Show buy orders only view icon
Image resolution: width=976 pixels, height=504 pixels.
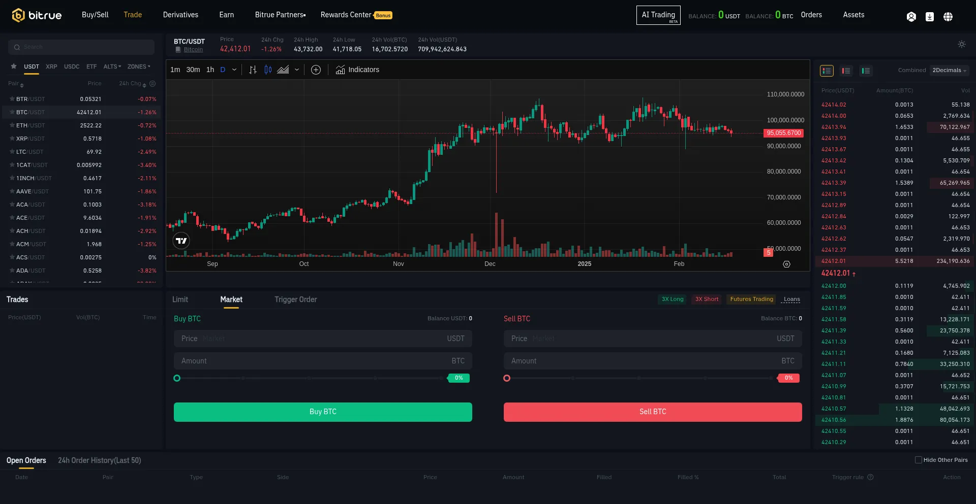pyautogui.click(x=866, y=71)
